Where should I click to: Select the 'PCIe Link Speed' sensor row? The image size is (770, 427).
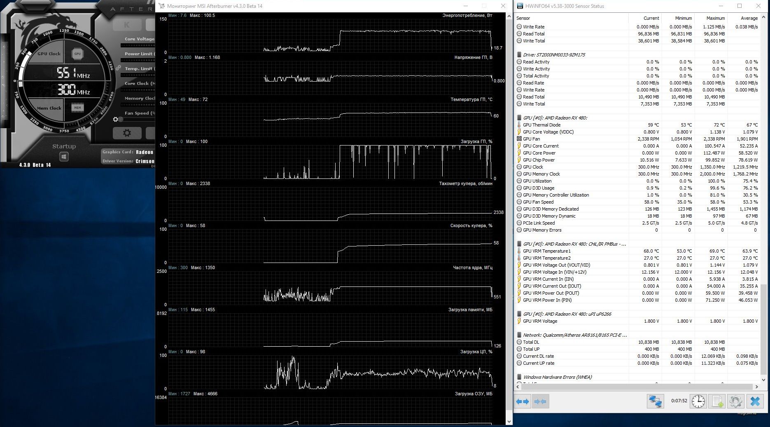tap(637, 223)
